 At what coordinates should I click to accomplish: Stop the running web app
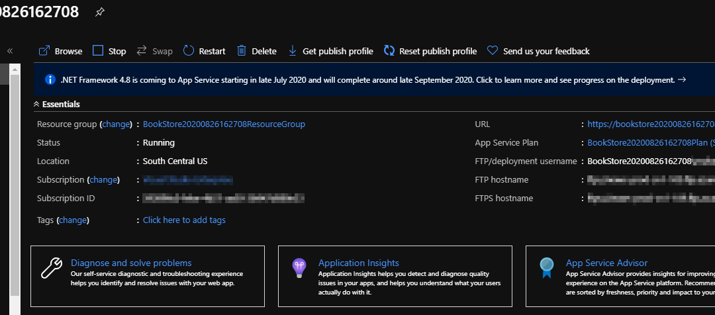tap(109, 51)
